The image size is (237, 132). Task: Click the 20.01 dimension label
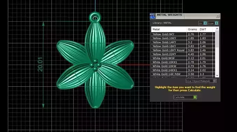point(40,64)
